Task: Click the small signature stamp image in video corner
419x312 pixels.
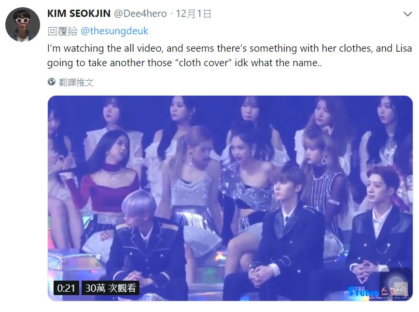Action: 401,289
